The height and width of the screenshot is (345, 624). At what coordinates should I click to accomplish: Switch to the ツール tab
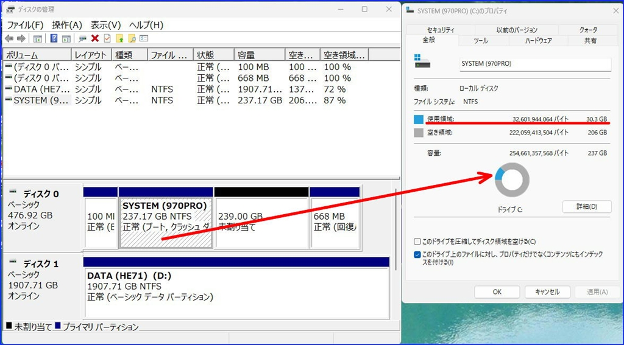(481, 41)
